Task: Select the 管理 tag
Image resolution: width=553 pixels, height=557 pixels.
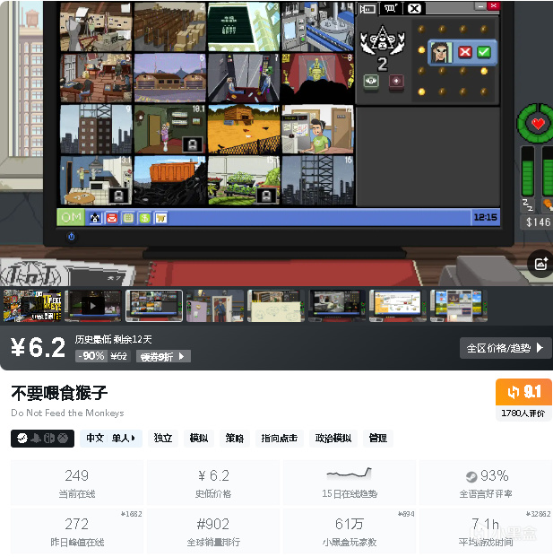Action: pyautogui.click(x=378, y=439)
